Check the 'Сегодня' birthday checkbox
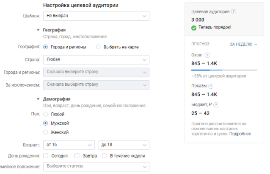The image size is (270, 174). pos(46,156)
